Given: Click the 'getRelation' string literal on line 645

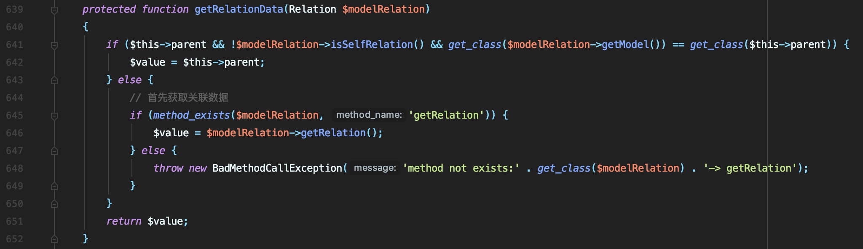Looking at the screenshot, I should coord(446,115).
